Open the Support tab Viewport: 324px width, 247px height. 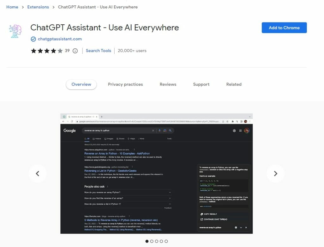pyautogui.click(x=201, y=85)
